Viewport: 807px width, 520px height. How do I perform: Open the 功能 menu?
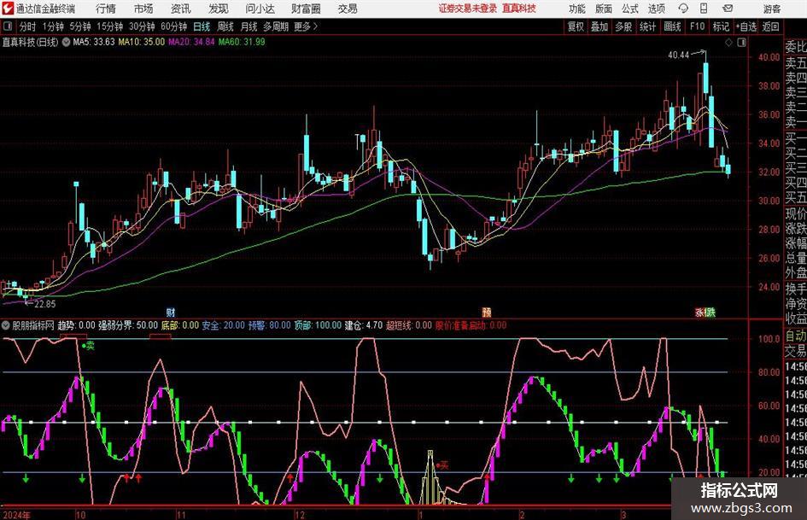[x=577, y=9]
